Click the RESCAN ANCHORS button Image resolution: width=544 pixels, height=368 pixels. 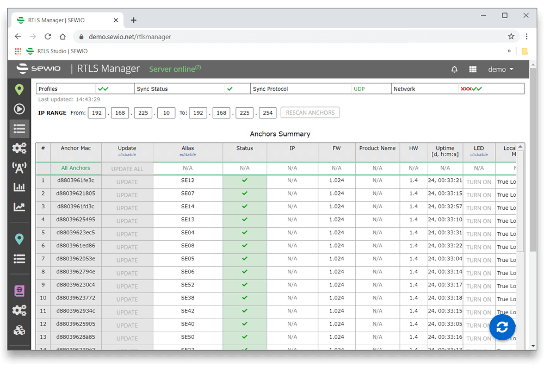(310, 113)
